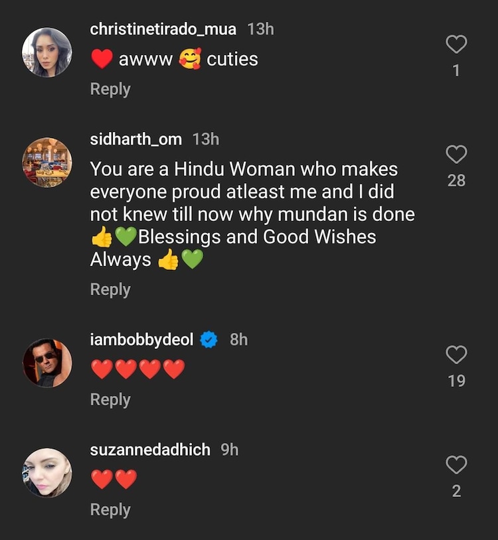The image size is (498, 540).
Task: Tap the heart icon next to suzannedadhich's comment
Action: (456, 464)
